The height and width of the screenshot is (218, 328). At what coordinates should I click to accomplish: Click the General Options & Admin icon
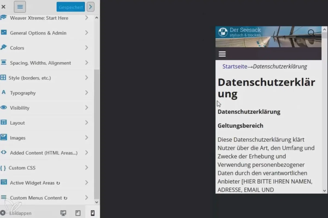(4, 32)
